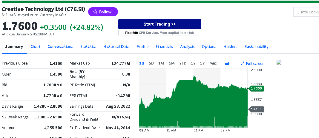Click the Quote Lookup input field
Image resolution: width=319 pixels, height=138 pixels.
(x=306, y=12)
